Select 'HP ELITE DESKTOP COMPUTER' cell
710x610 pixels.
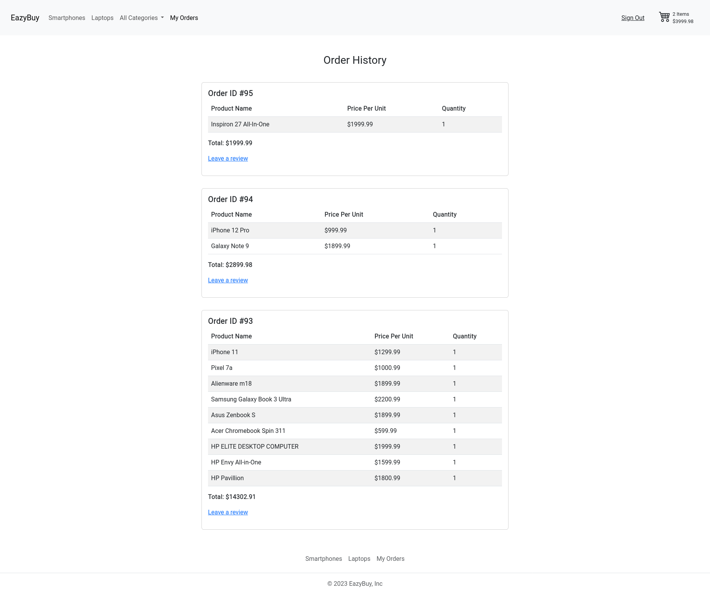point(290,447)
